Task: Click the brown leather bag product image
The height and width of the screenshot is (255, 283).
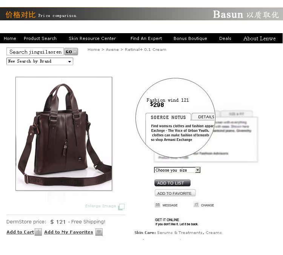Action: [x=64, y=134]
